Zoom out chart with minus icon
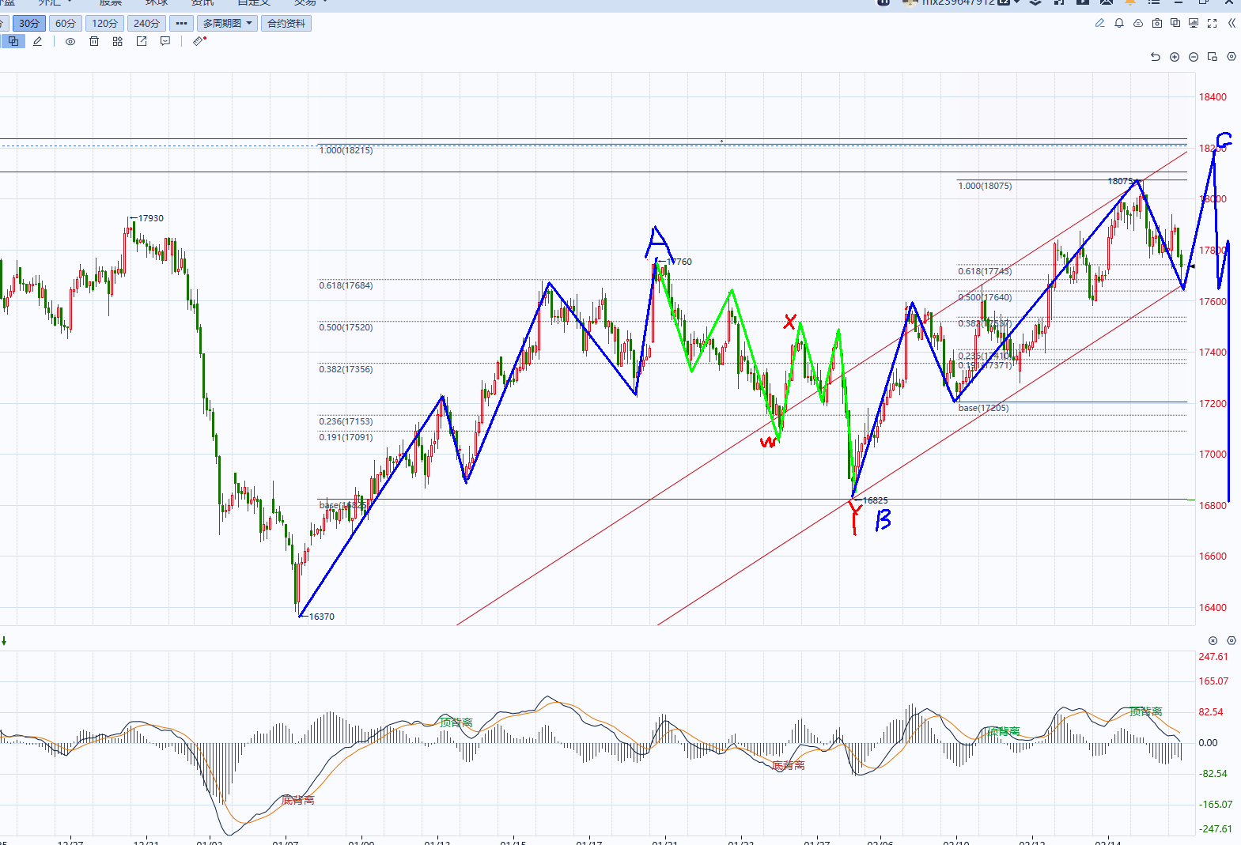This screenshot has width=1241, height=845. point(1194,57)
